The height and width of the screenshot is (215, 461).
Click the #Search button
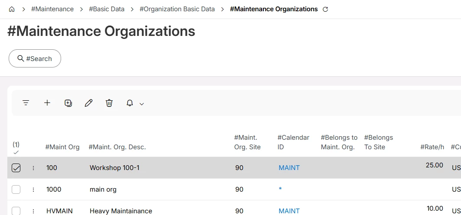coord(35,58)
